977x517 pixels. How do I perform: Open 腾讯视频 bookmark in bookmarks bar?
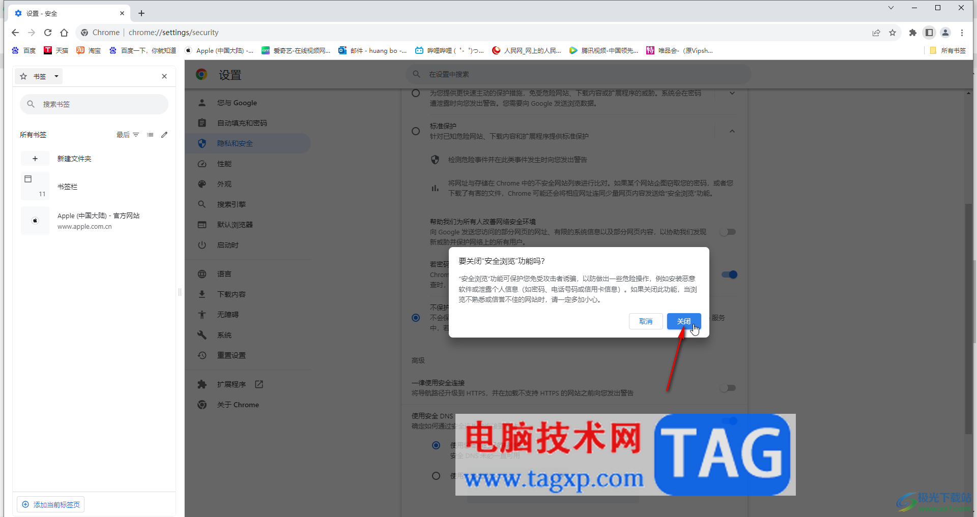pos(604,50)
